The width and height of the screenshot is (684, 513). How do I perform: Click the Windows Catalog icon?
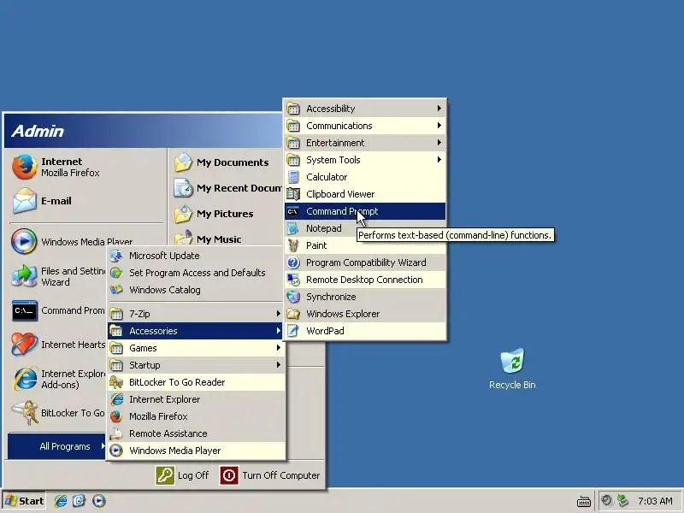pyautogui.click(x=116, y=290)
